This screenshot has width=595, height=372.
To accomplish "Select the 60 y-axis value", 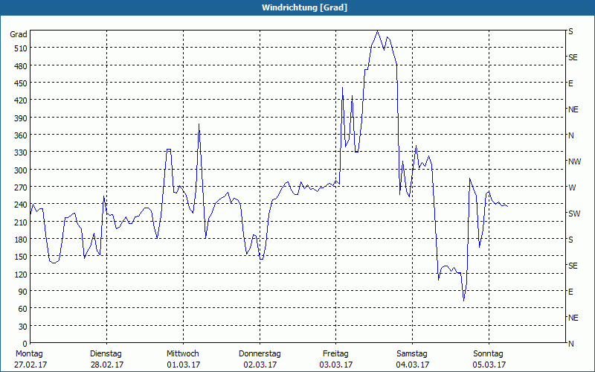I will click(x=23, y=309).
